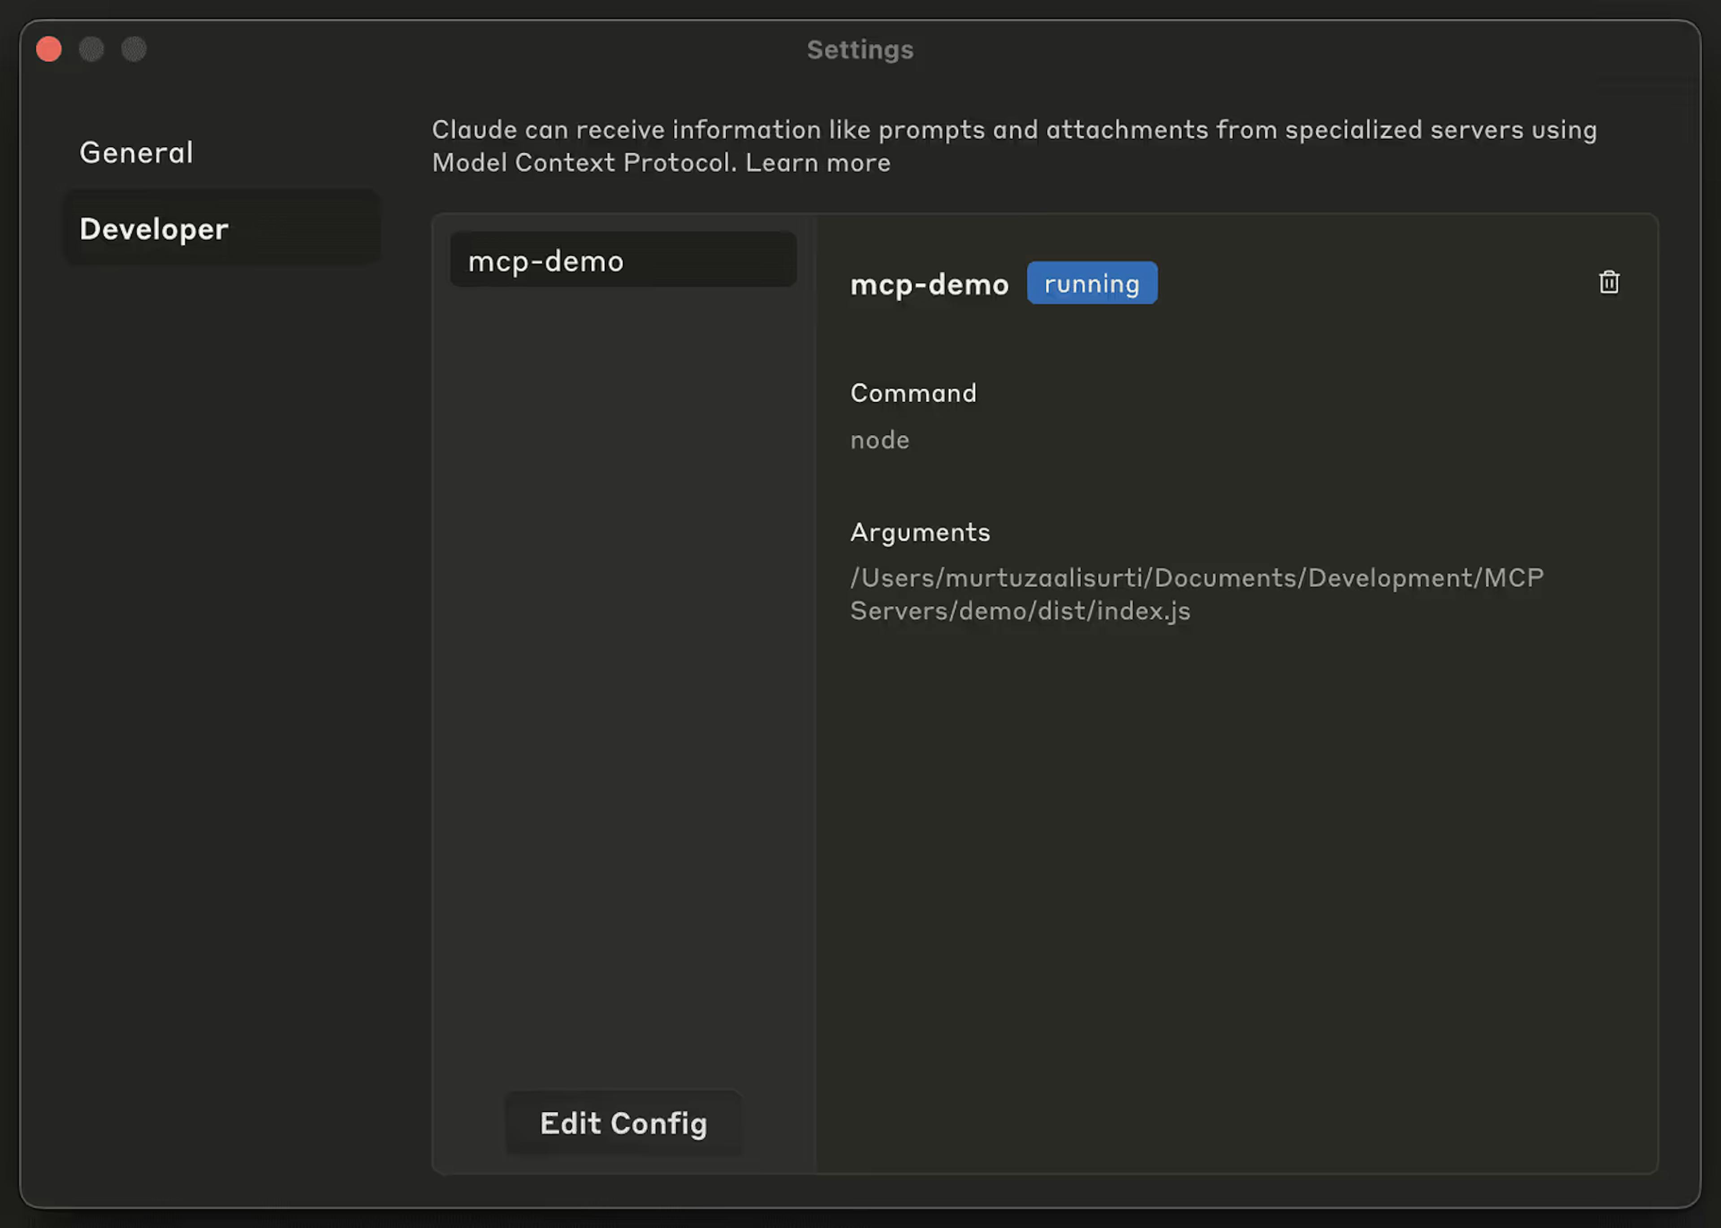
Task: Click the Arguments section label
Action: point(920,532)
